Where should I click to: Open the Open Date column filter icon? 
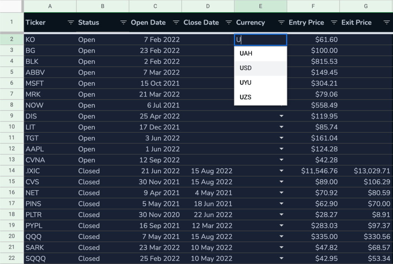(176, 23)
